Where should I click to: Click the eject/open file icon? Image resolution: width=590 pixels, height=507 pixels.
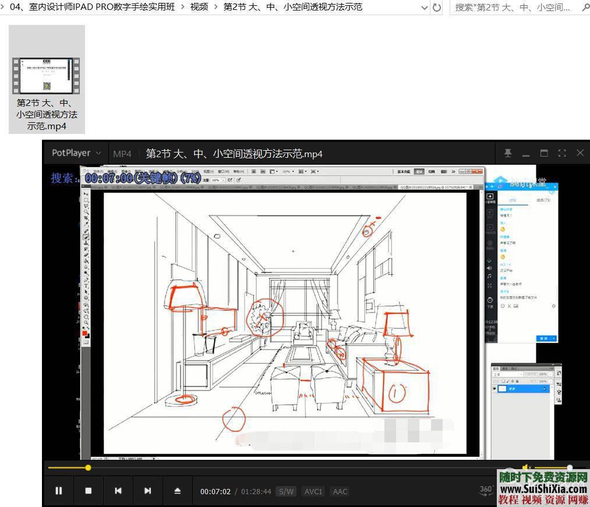(x=178, y=491)
